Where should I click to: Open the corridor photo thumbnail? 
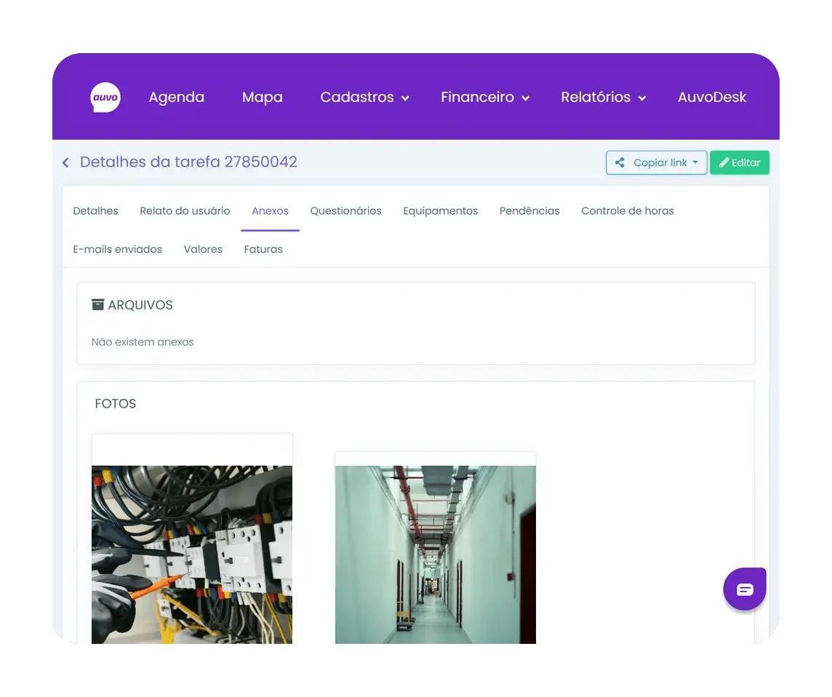[436, 554]
